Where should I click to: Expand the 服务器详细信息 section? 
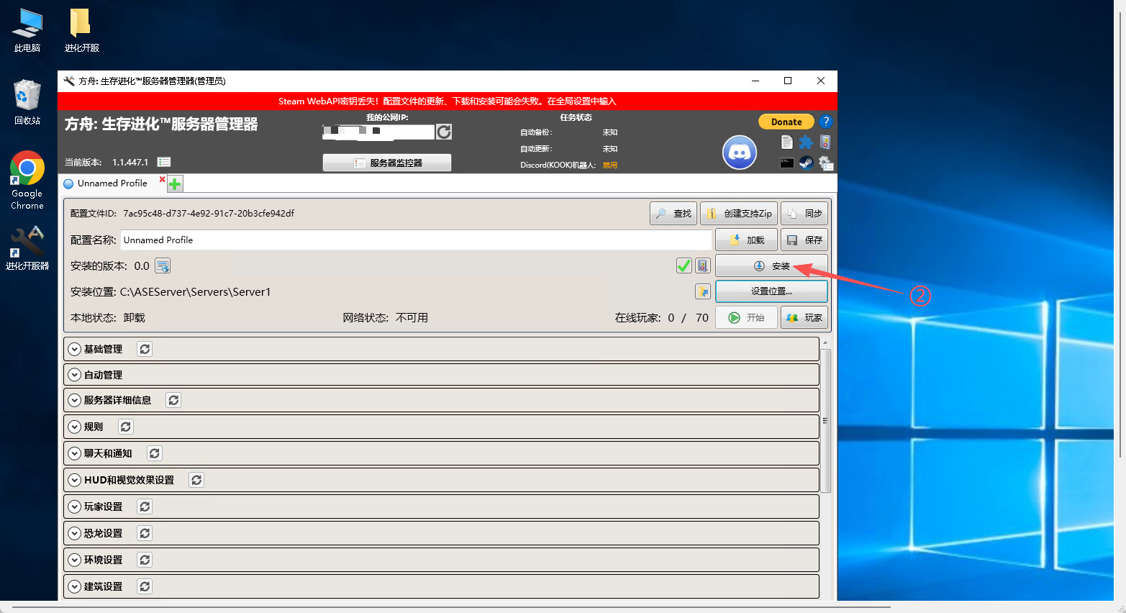74,400
